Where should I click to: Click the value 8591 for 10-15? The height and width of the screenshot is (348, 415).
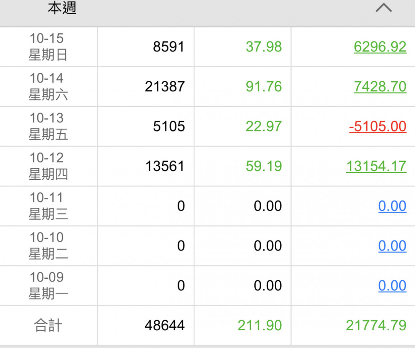[x=169, y=47]
